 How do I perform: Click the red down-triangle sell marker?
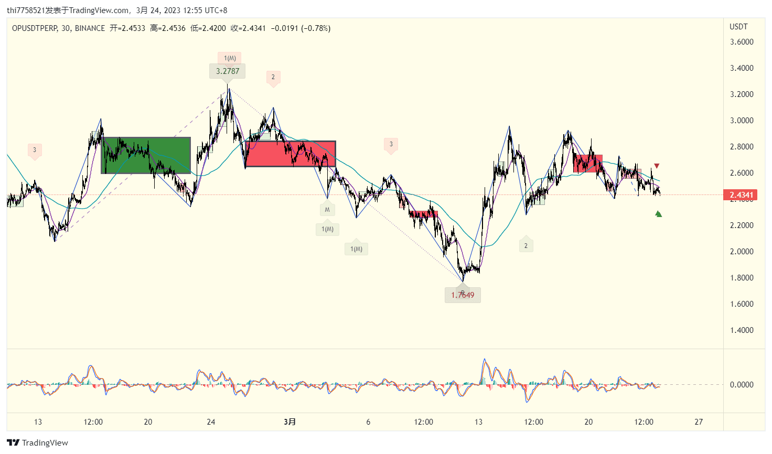click(x=657, y=166)
